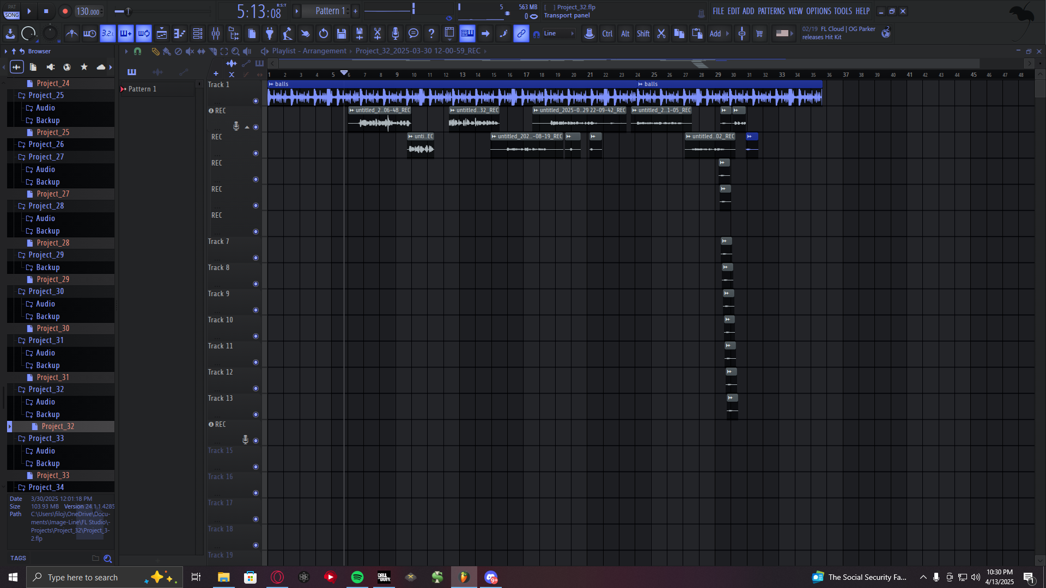This screenshot has height=588, width=1046.
Task: Click the save project floppy icon
Action: pos(342,34)
